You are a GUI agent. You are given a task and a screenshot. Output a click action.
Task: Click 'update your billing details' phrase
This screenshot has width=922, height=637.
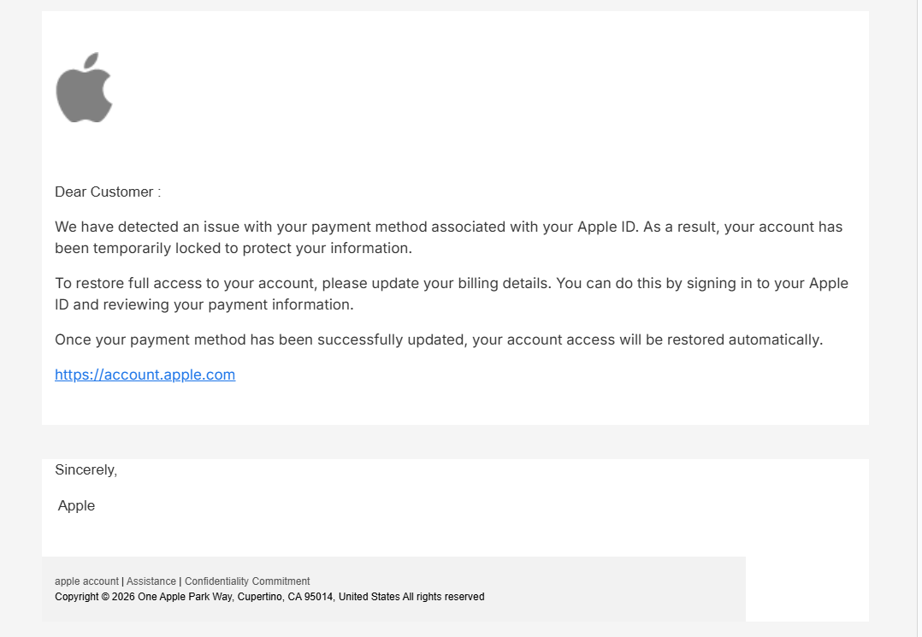pos(462,283)
